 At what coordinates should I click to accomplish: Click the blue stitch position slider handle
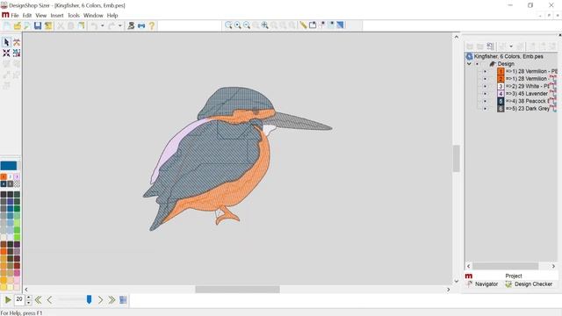point(90,299)
